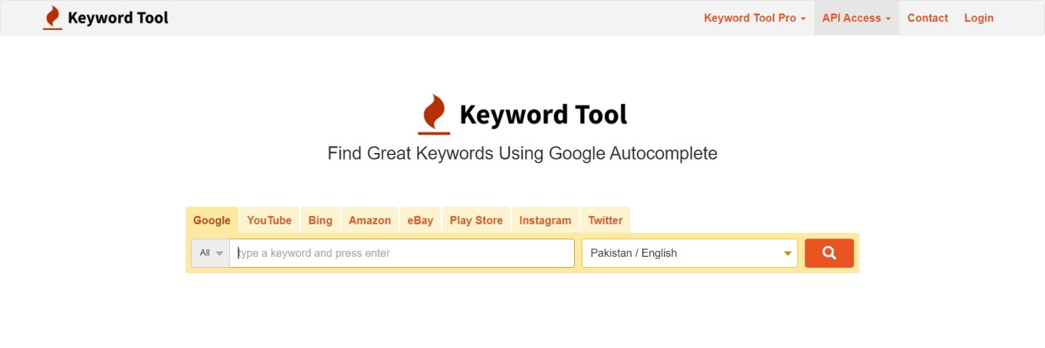Click the Login link
The height and width of the screenshot is (348, 1045).
coord(978,18)
